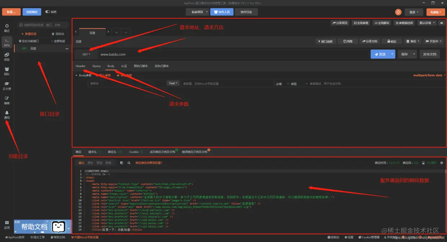Open the 响应头 response headers tab

point(115,152)
